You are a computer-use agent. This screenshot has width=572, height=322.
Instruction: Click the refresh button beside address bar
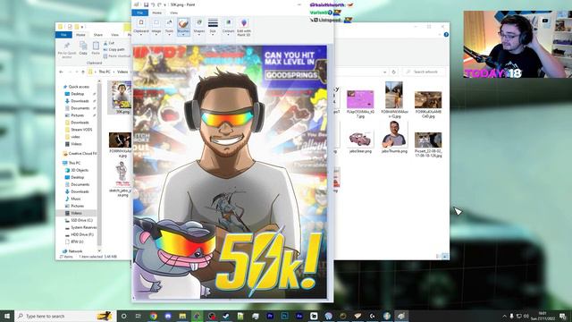[x=393, y=72]
